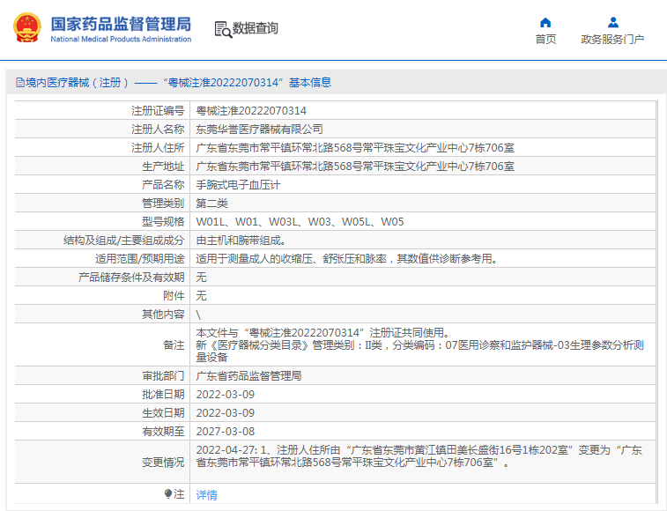This screenshot has height=511, width=667.
Task: Select product name 手腕式电子血压计
Action: tap(238, 185)
